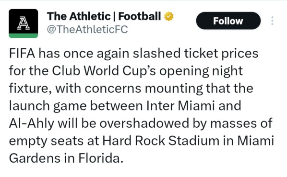This screenshot has height=177, width=287.
Task: Click "Florida." at the tweet's end
Action: point(100,158)
